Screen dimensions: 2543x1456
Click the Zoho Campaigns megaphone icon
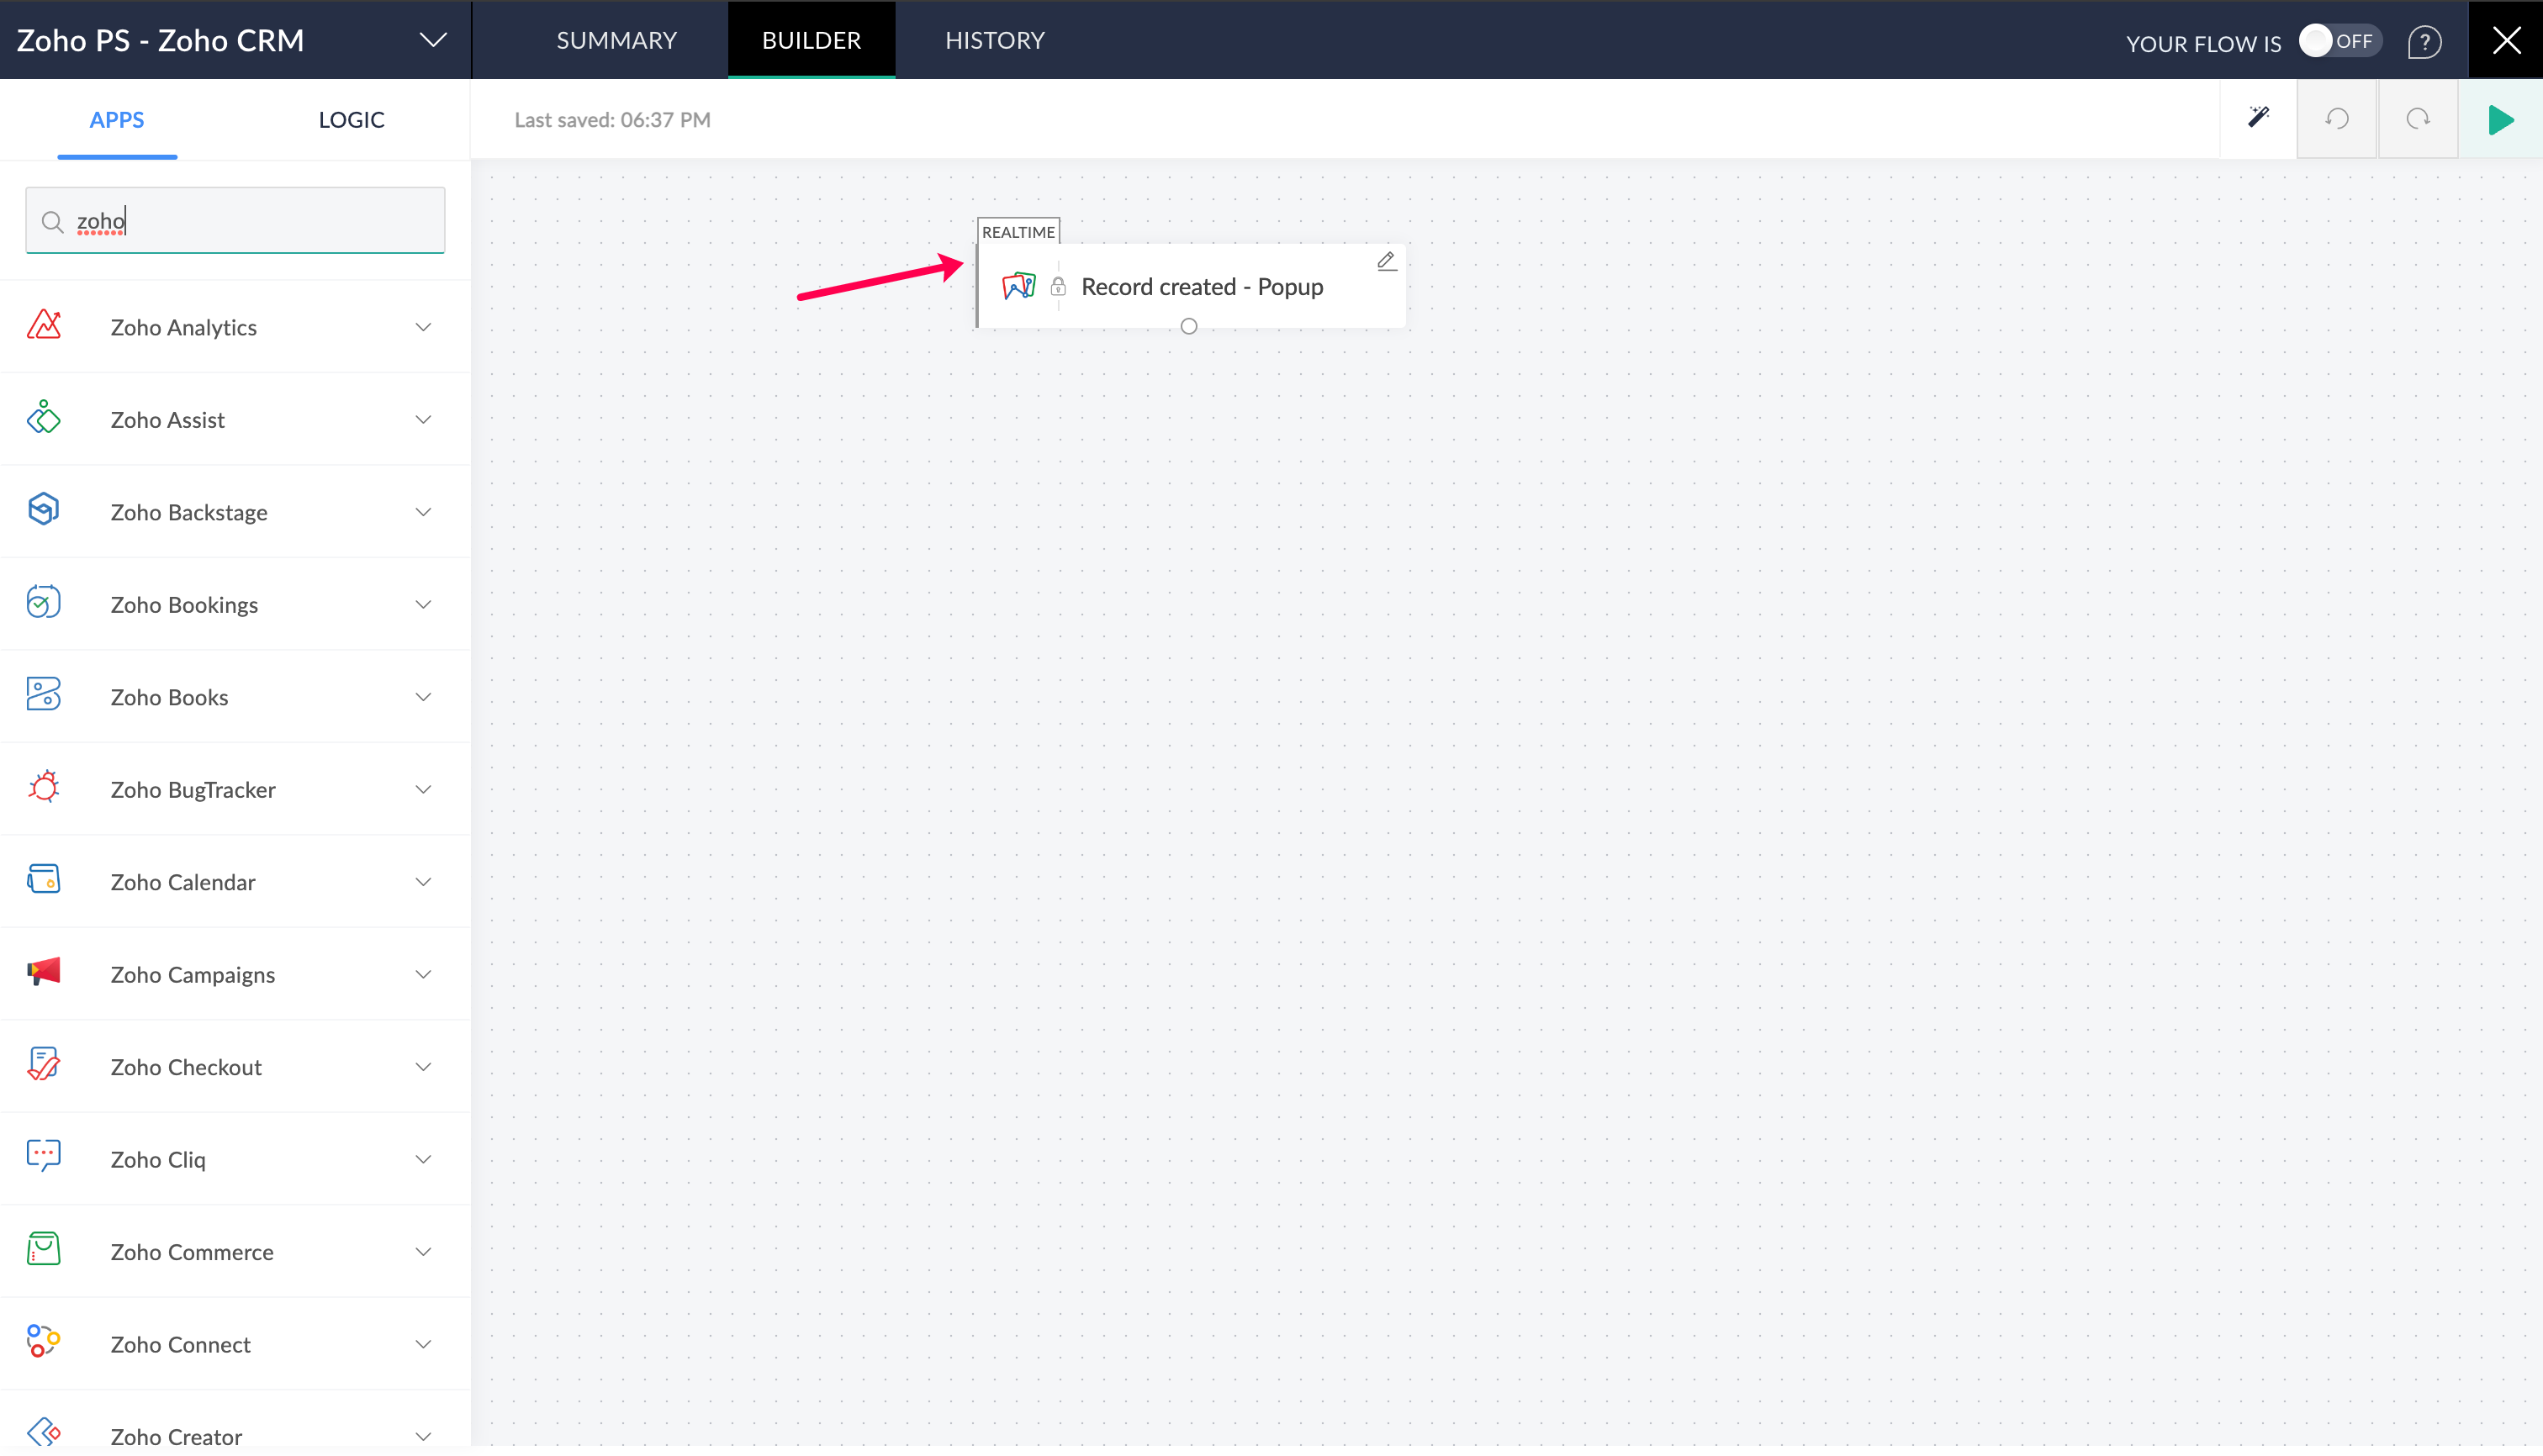(44, 972)
